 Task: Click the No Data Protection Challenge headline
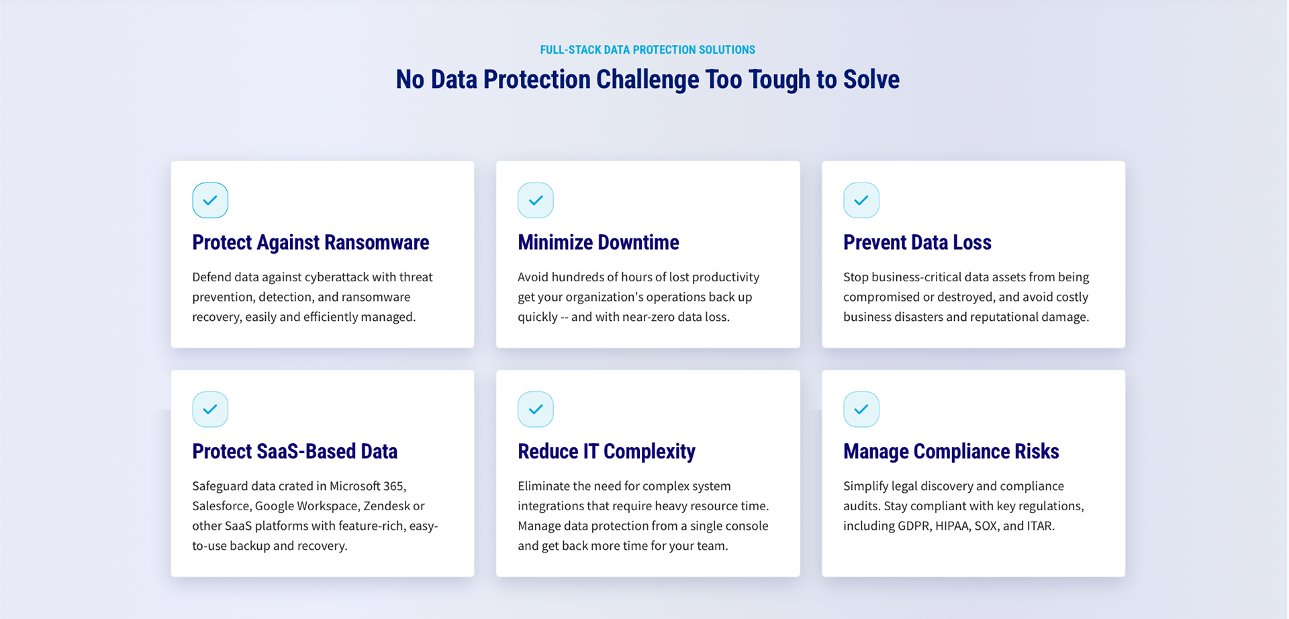click(647, 79)
